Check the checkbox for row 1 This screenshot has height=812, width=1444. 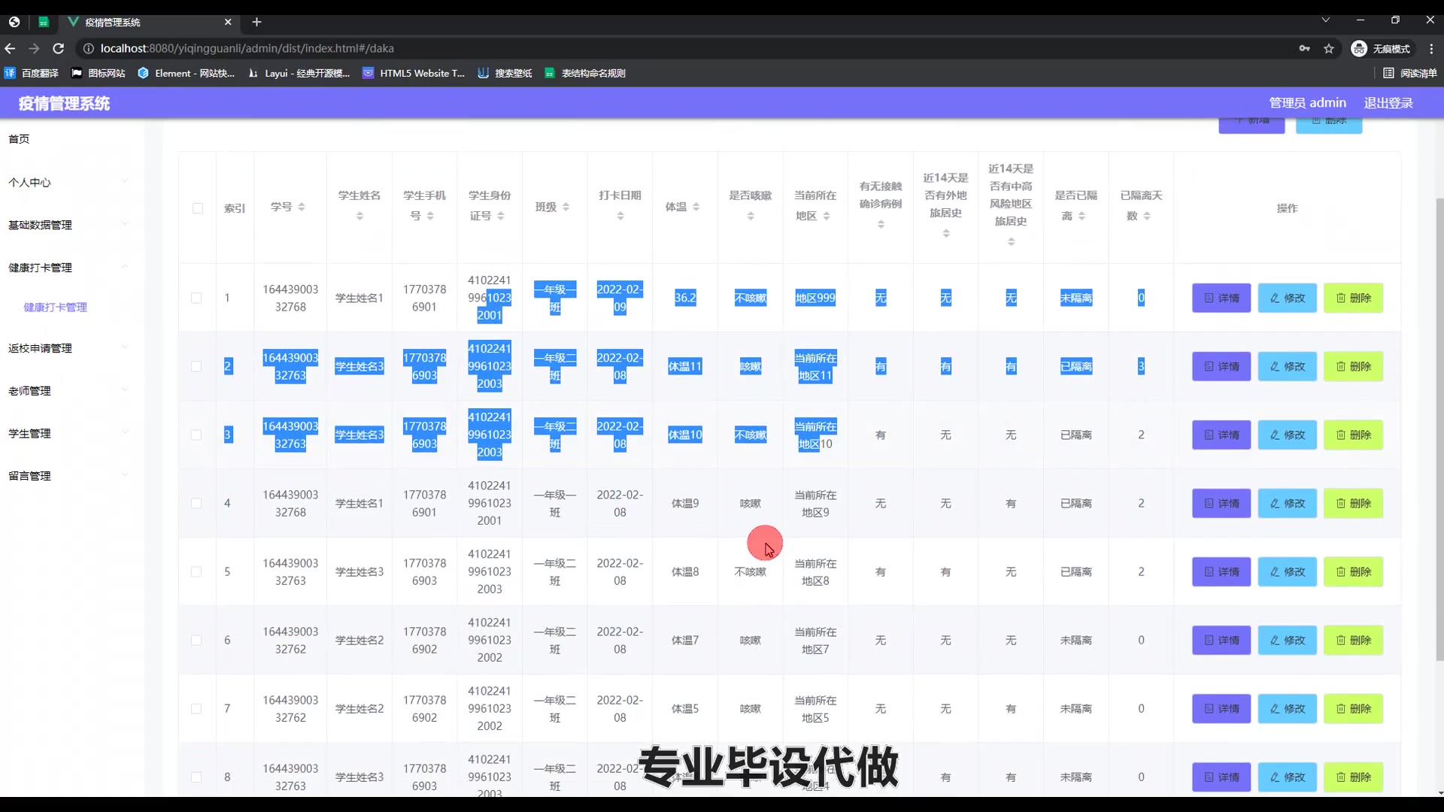tap(196, 298)
